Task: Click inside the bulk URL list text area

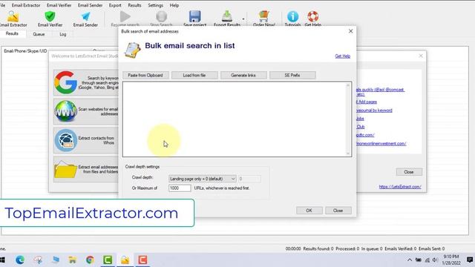Action: tap(234, 119)
